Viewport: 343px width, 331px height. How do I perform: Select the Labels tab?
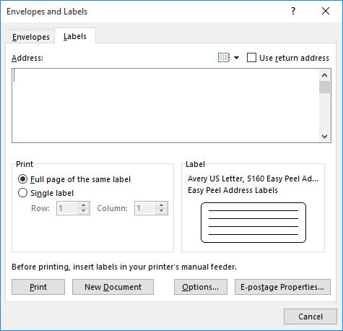[75, 36]
